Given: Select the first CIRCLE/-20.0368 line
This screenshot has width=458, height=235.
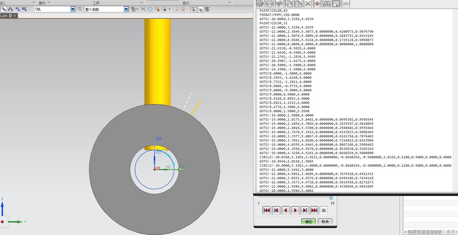Looking at the screenshot, I should coord(355,157).
